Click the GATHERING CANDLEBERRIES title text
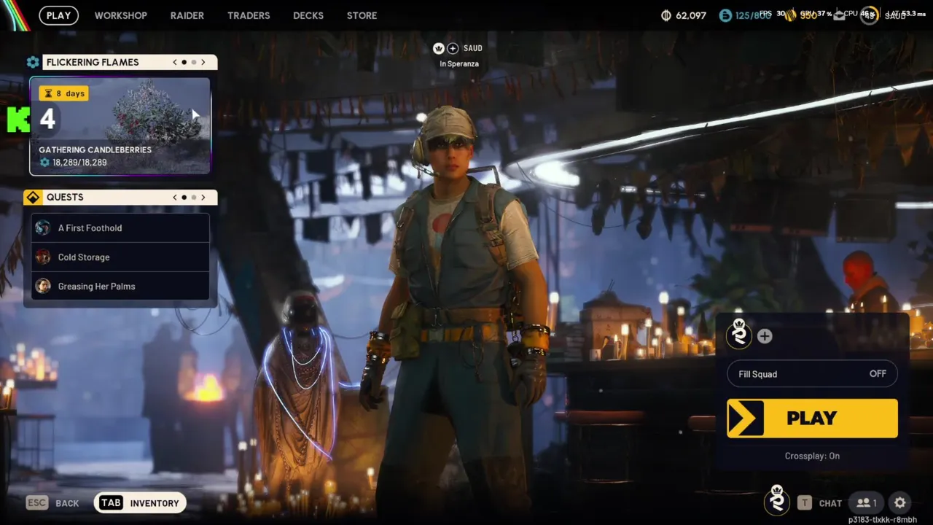933x525 pixels. (x=95, y=149)
